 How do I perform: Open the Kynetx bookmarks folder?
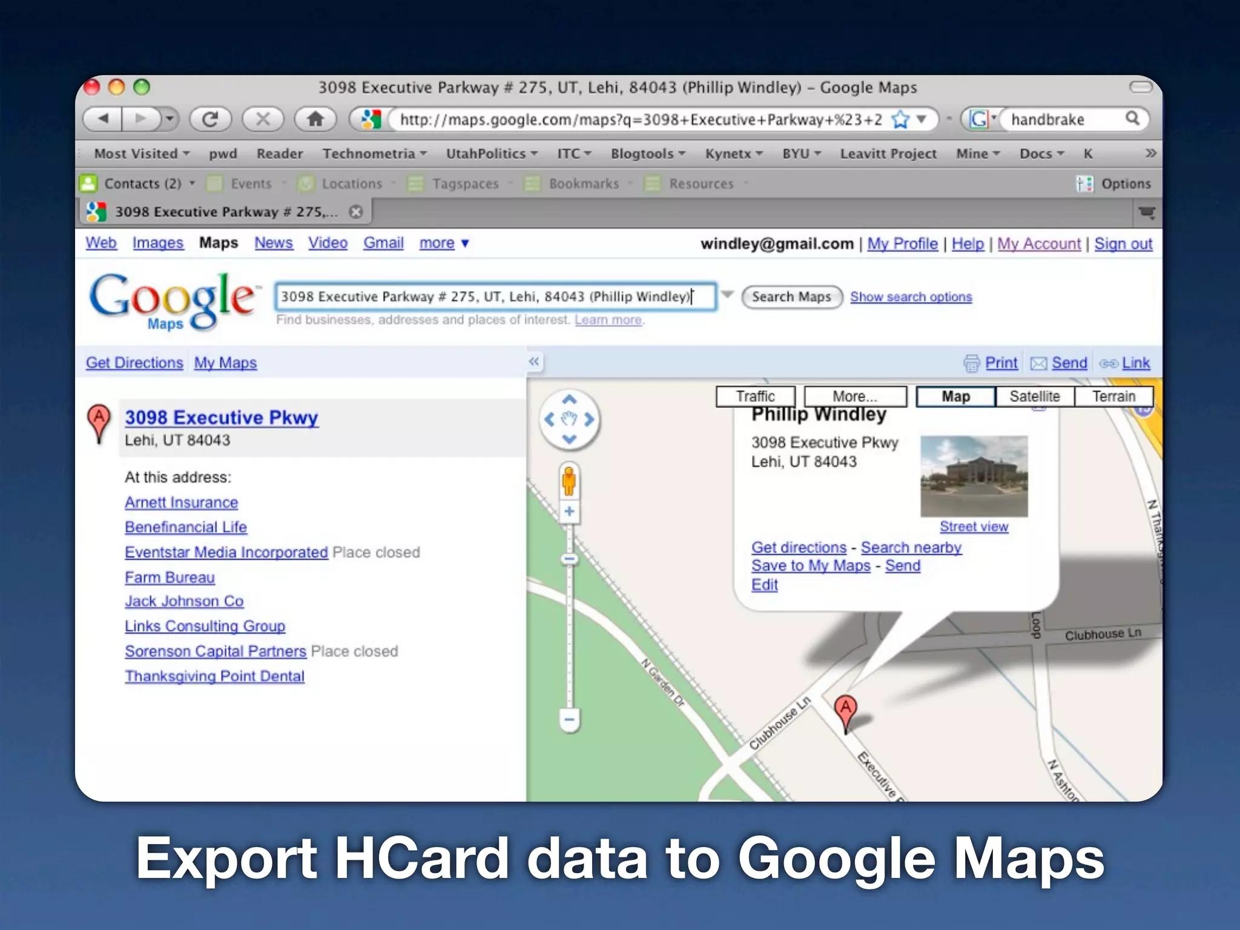(734, 154)
